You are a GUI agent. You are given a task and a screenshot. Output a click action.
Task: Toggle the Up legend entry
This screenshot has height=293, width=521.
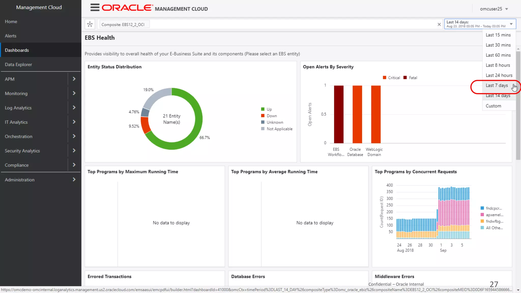[x=266, y=109]
